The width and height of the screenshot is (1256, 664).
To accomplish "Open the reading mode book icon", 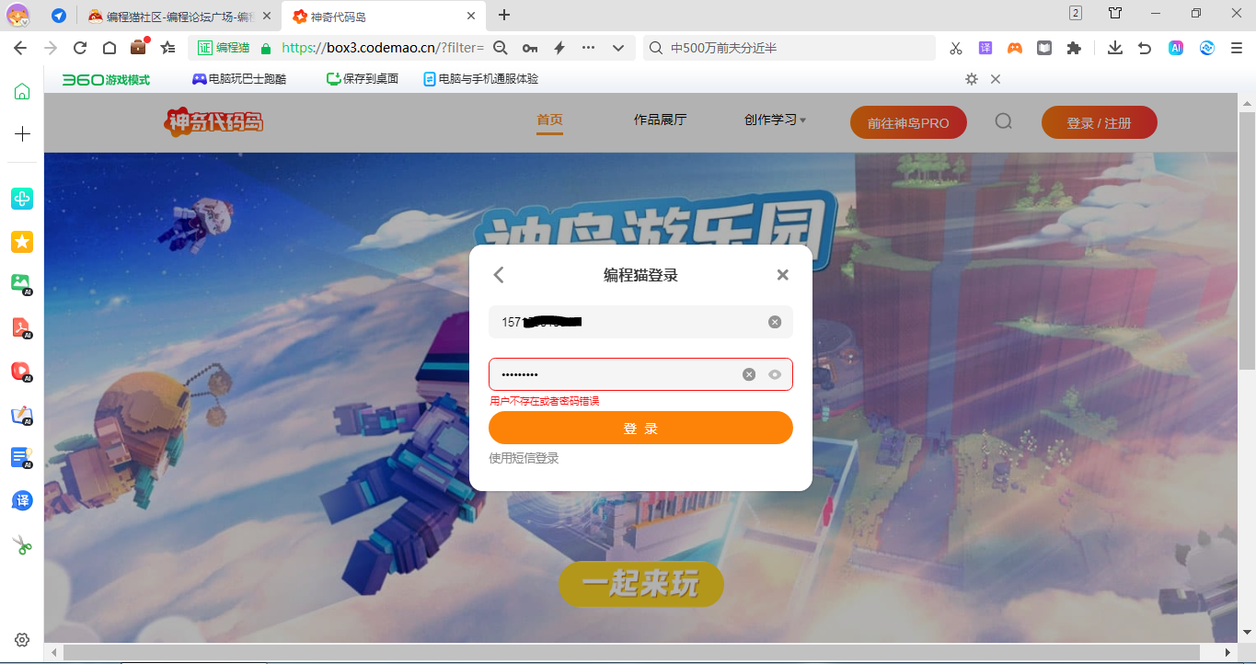I will click(1044, 48).
